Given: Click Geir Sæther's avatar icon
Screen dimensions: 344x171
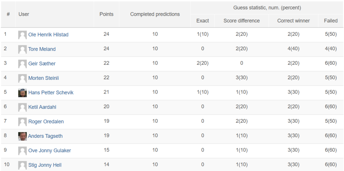Looking at the screenshot, I should (x=23, y=64).
